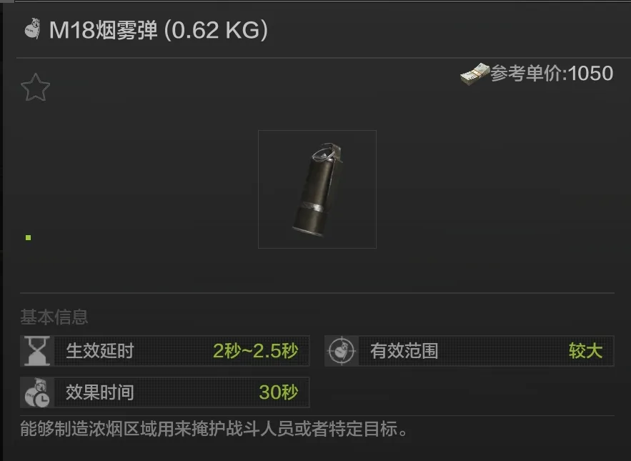Click the item description text
The image size is (631, 461).
(214, 429)
